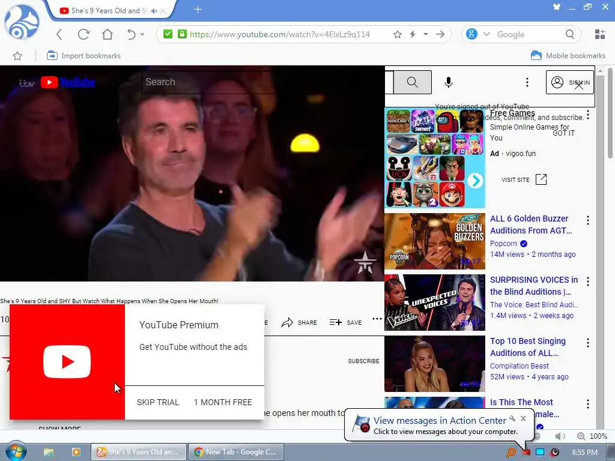Click the SUBSCRIBE button
The image size is (615, 461).
point(363,361)
